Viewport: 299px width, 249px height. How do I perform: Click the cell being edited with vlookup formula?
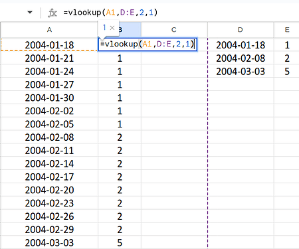click(x=148, y=44)
